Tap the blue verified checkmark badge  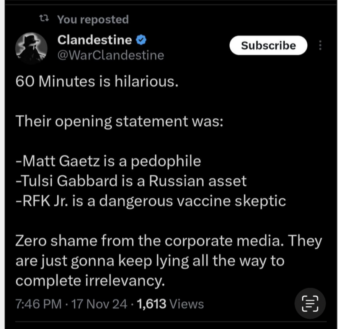(141, 39)
